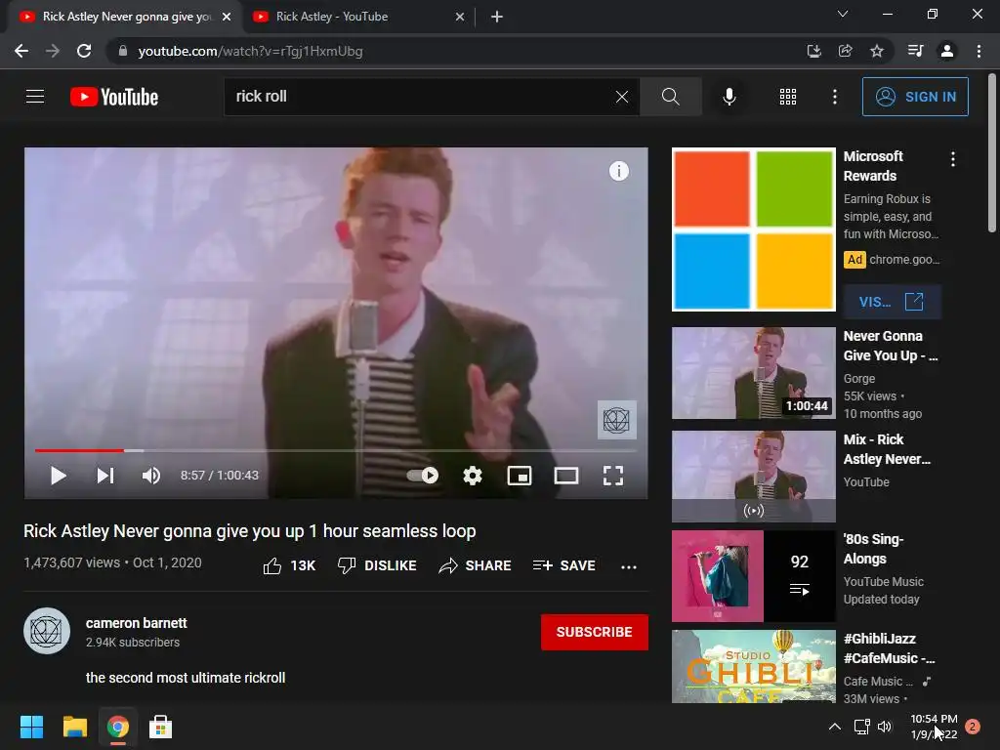
Task: Click the Microsoft Rewards ad thumbnail
Action: tap(754, 229)
